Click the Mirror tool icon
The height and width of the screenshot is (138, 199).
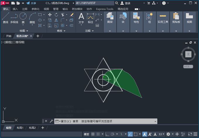(56, 20)
